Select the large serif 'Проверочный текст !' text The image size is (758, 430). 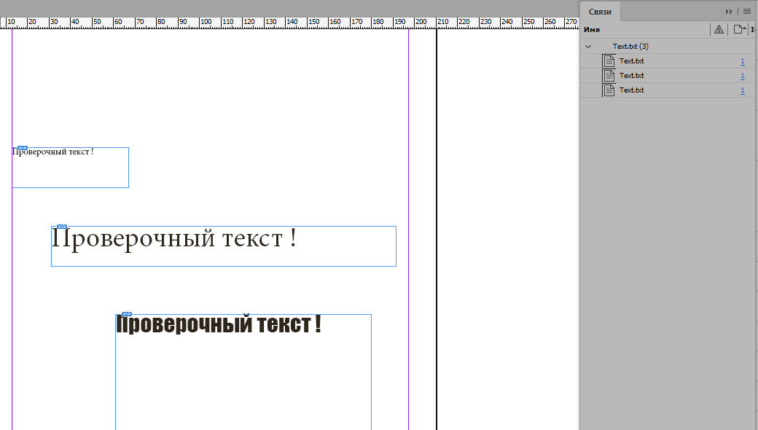(173, 239)
